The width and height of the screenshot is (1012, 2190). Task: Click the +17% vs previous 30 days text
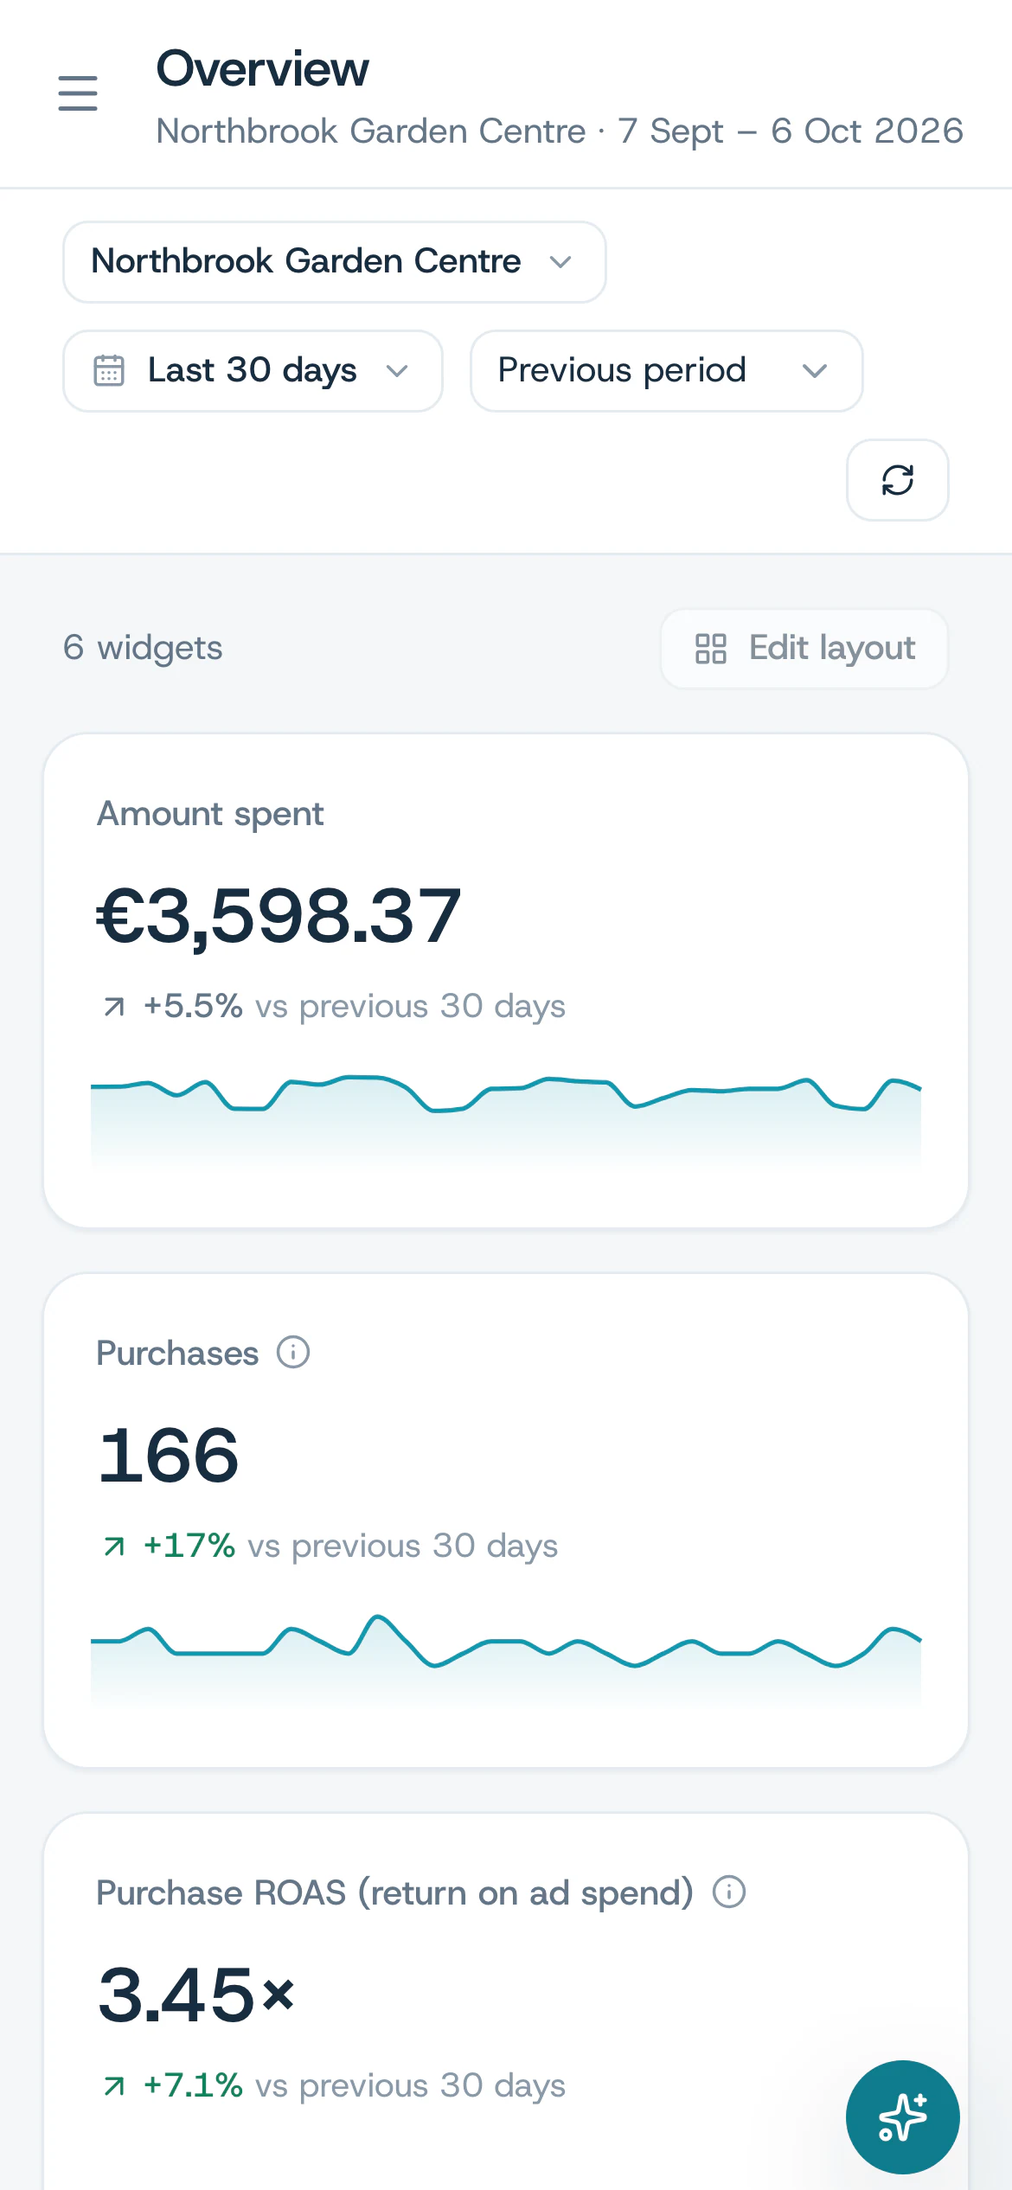pos(330,1546)
